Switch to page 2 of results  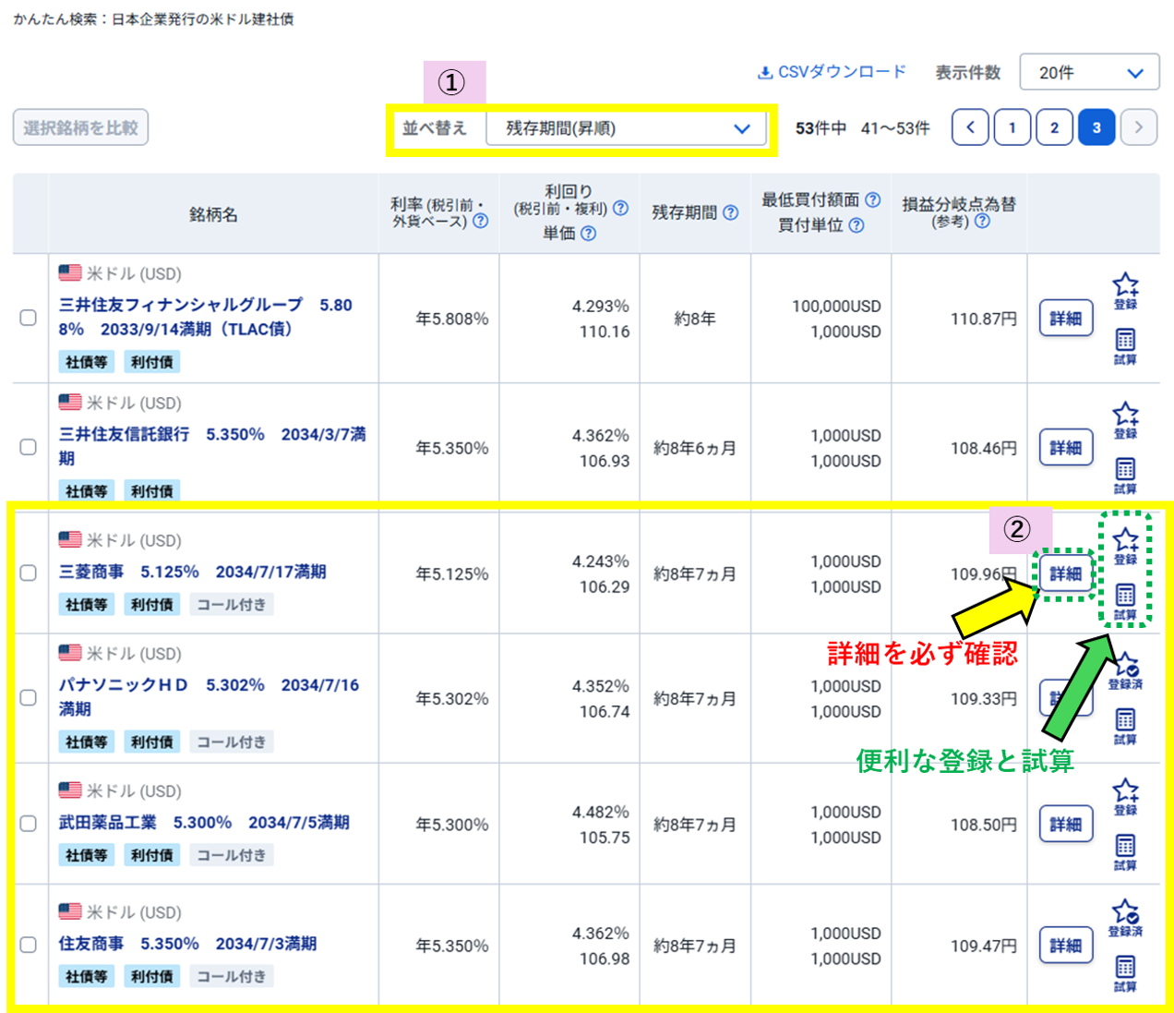click(1054, 127)
